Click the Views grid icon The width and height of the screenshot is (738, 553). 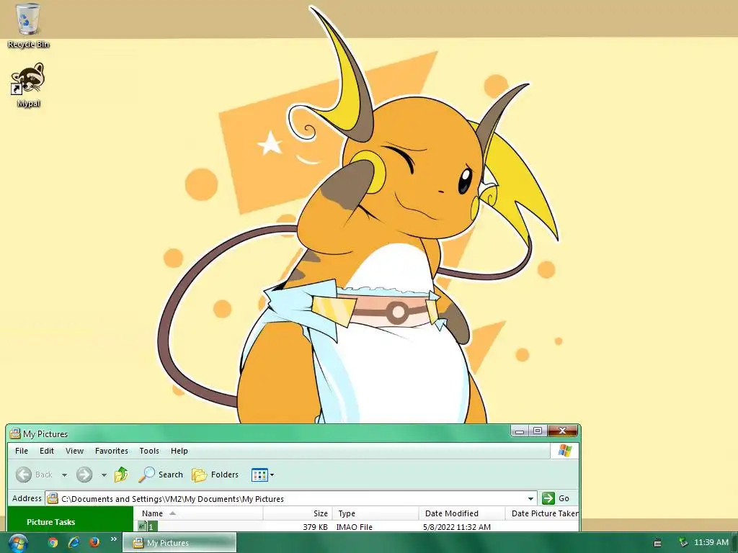(259, 475)
